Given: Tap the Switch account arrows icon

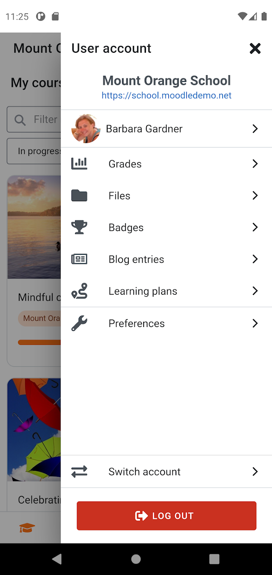Looking at the screenshot, I should pyautogui.click(x=79, y=472).
